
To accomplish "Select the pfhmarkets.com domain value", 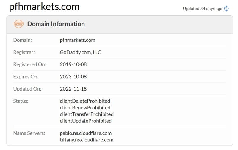I will pyautogui.click(x=78, y=40).
